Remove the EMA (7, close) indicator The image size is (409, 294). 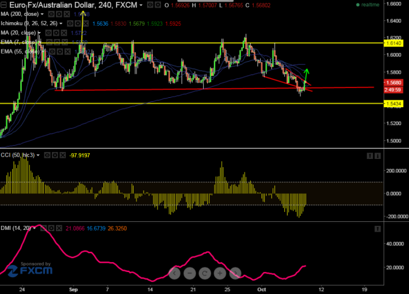(65, 42)
